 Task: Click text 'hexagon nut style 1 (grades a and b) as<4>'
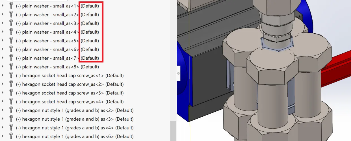(x=68, y=128)
